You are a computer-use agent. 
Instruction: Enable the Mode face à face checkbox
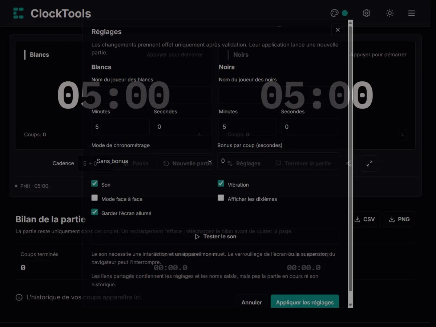point(94,198)
